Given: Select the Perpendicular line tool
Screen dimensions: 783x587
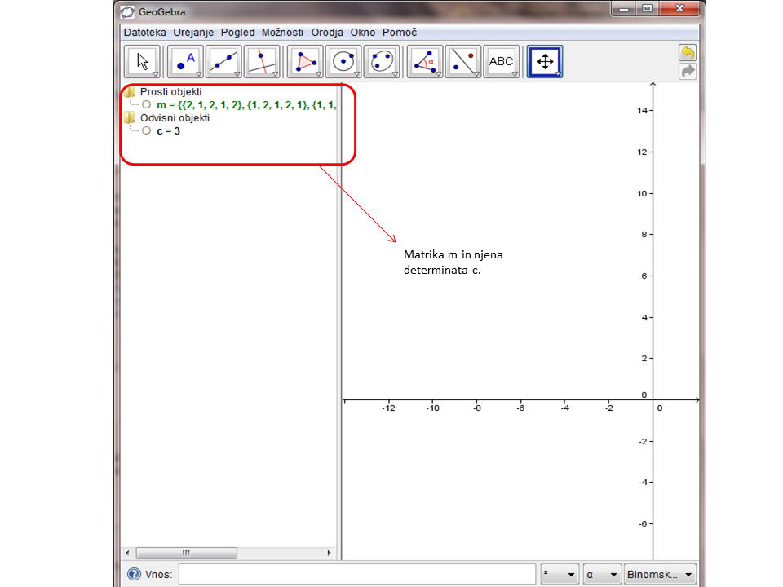Looking at the screenshot, I should [x=261, y=60].
